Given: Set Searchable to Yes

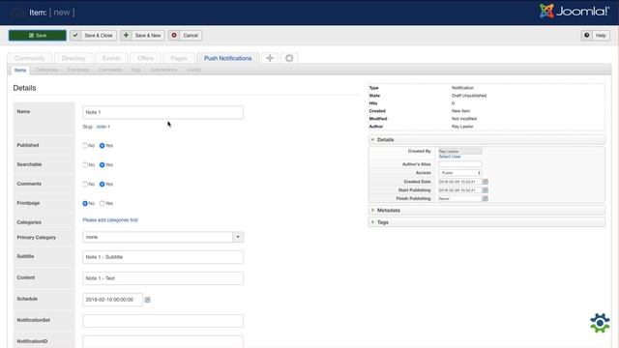Looking at the screenshot, I should [x=102, y=165].
